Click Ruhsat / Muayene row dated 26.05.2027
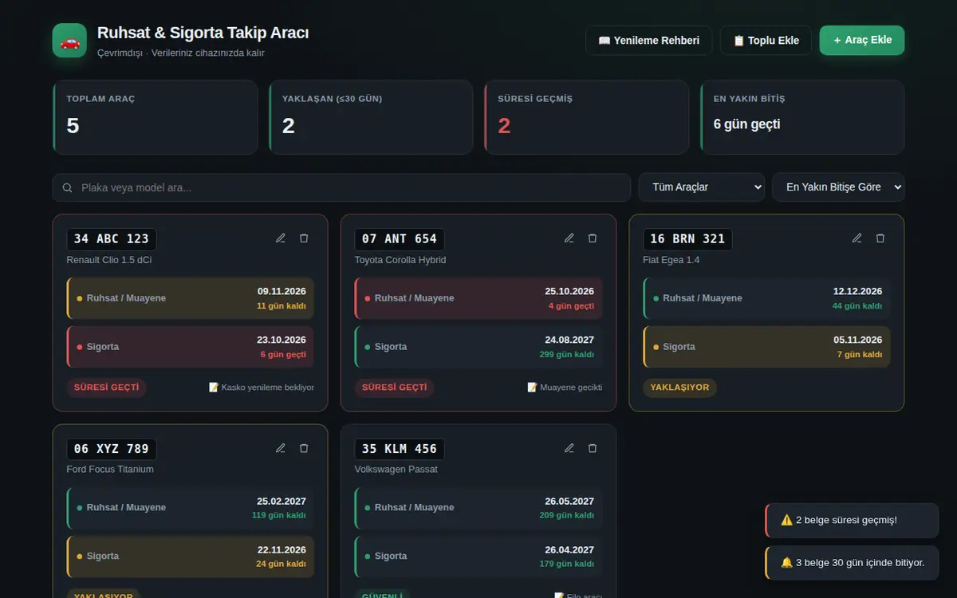Viewport: 957px width, 598px height. (x=478, y=508)
